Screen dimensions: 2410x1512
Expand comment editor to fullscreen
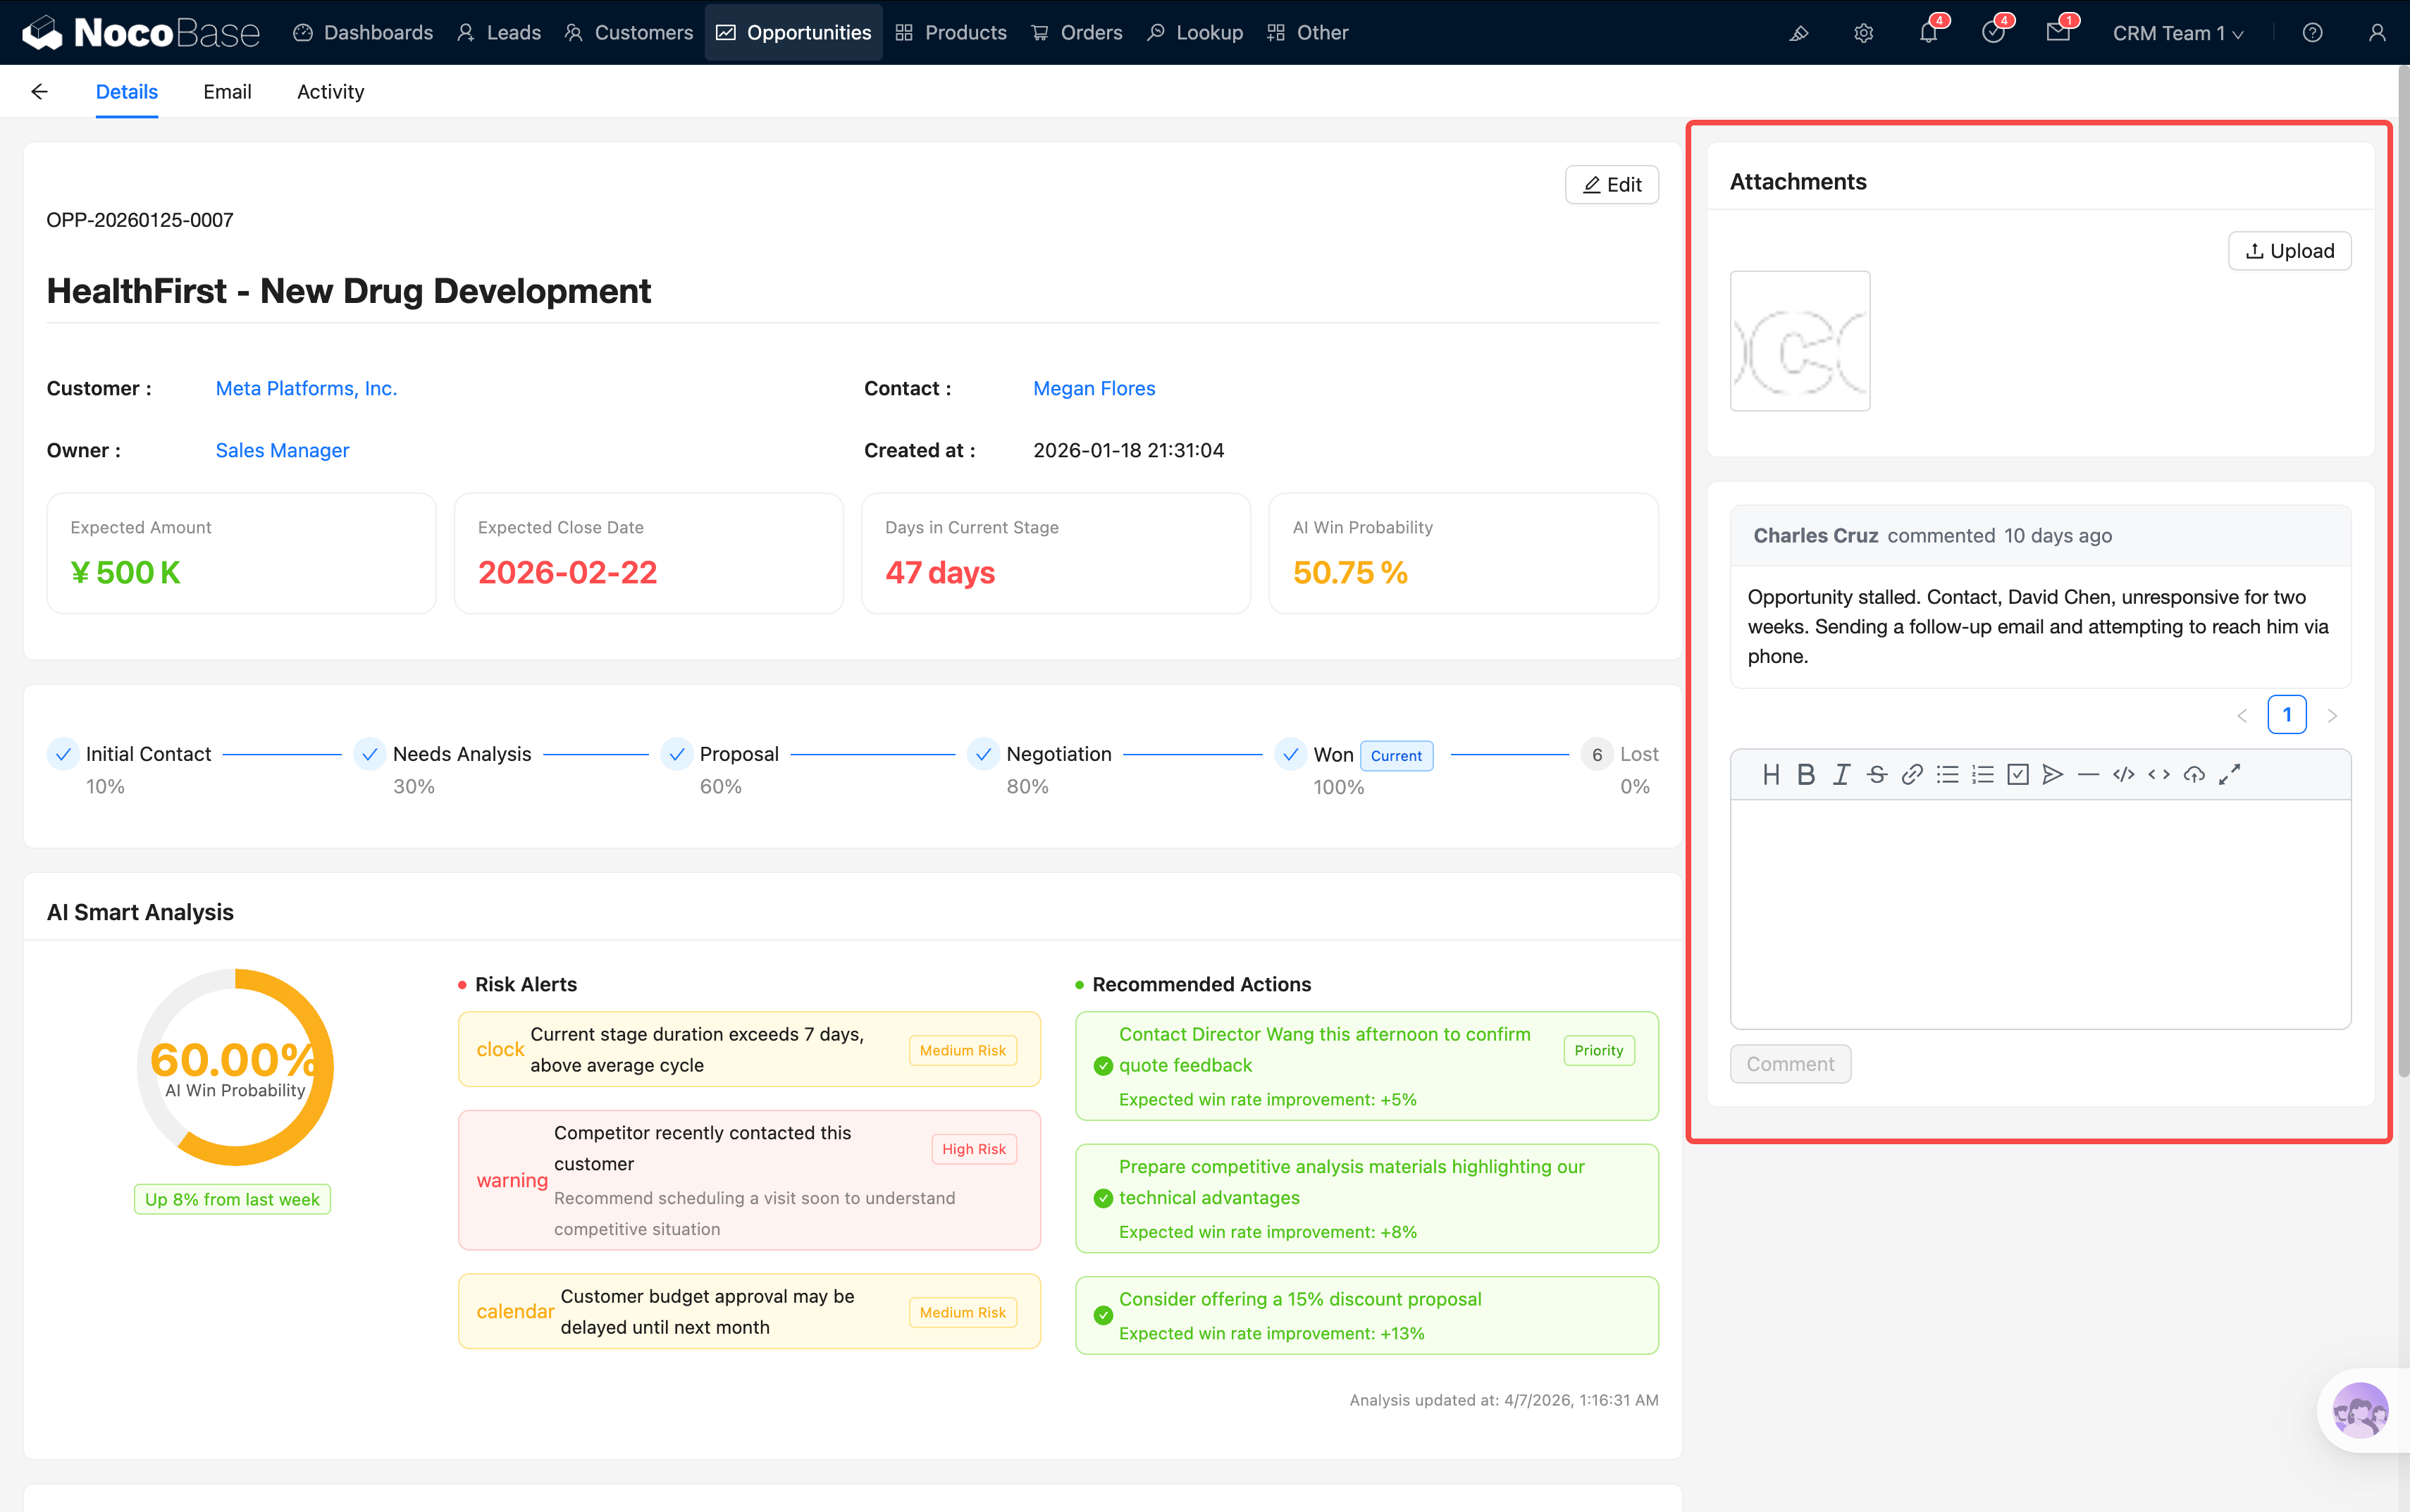coord(2229,774)
